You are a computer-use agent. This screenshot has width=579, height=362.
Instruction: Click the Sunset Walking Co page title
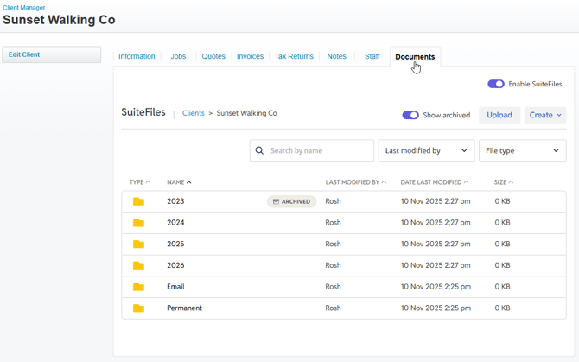[59, 20]
